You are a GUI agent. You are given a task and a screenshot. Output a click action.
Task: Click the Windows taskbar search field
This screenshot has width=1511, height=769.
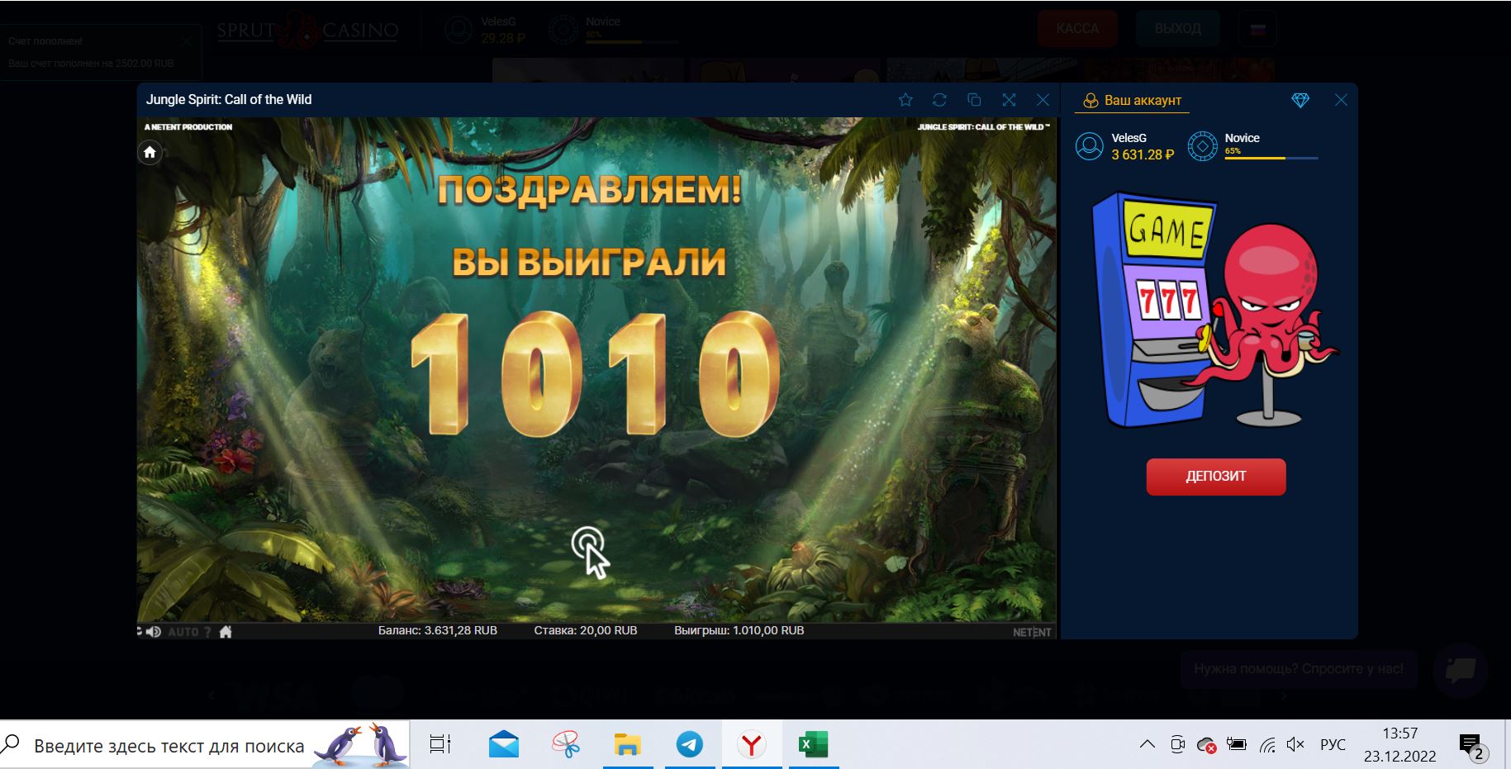tap(169, 746)
